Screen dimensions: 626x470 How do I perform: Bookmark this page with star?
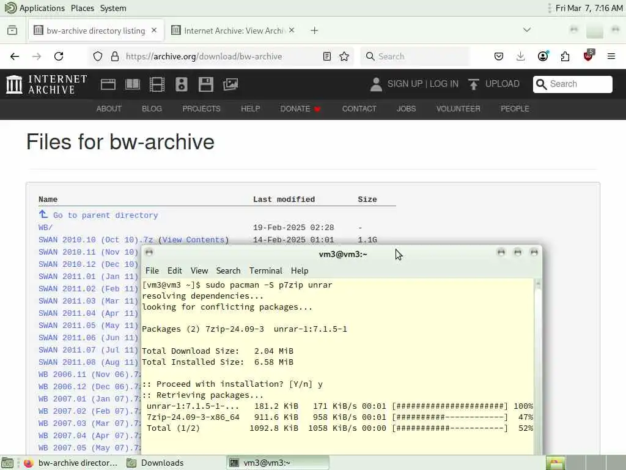point(344,56)
